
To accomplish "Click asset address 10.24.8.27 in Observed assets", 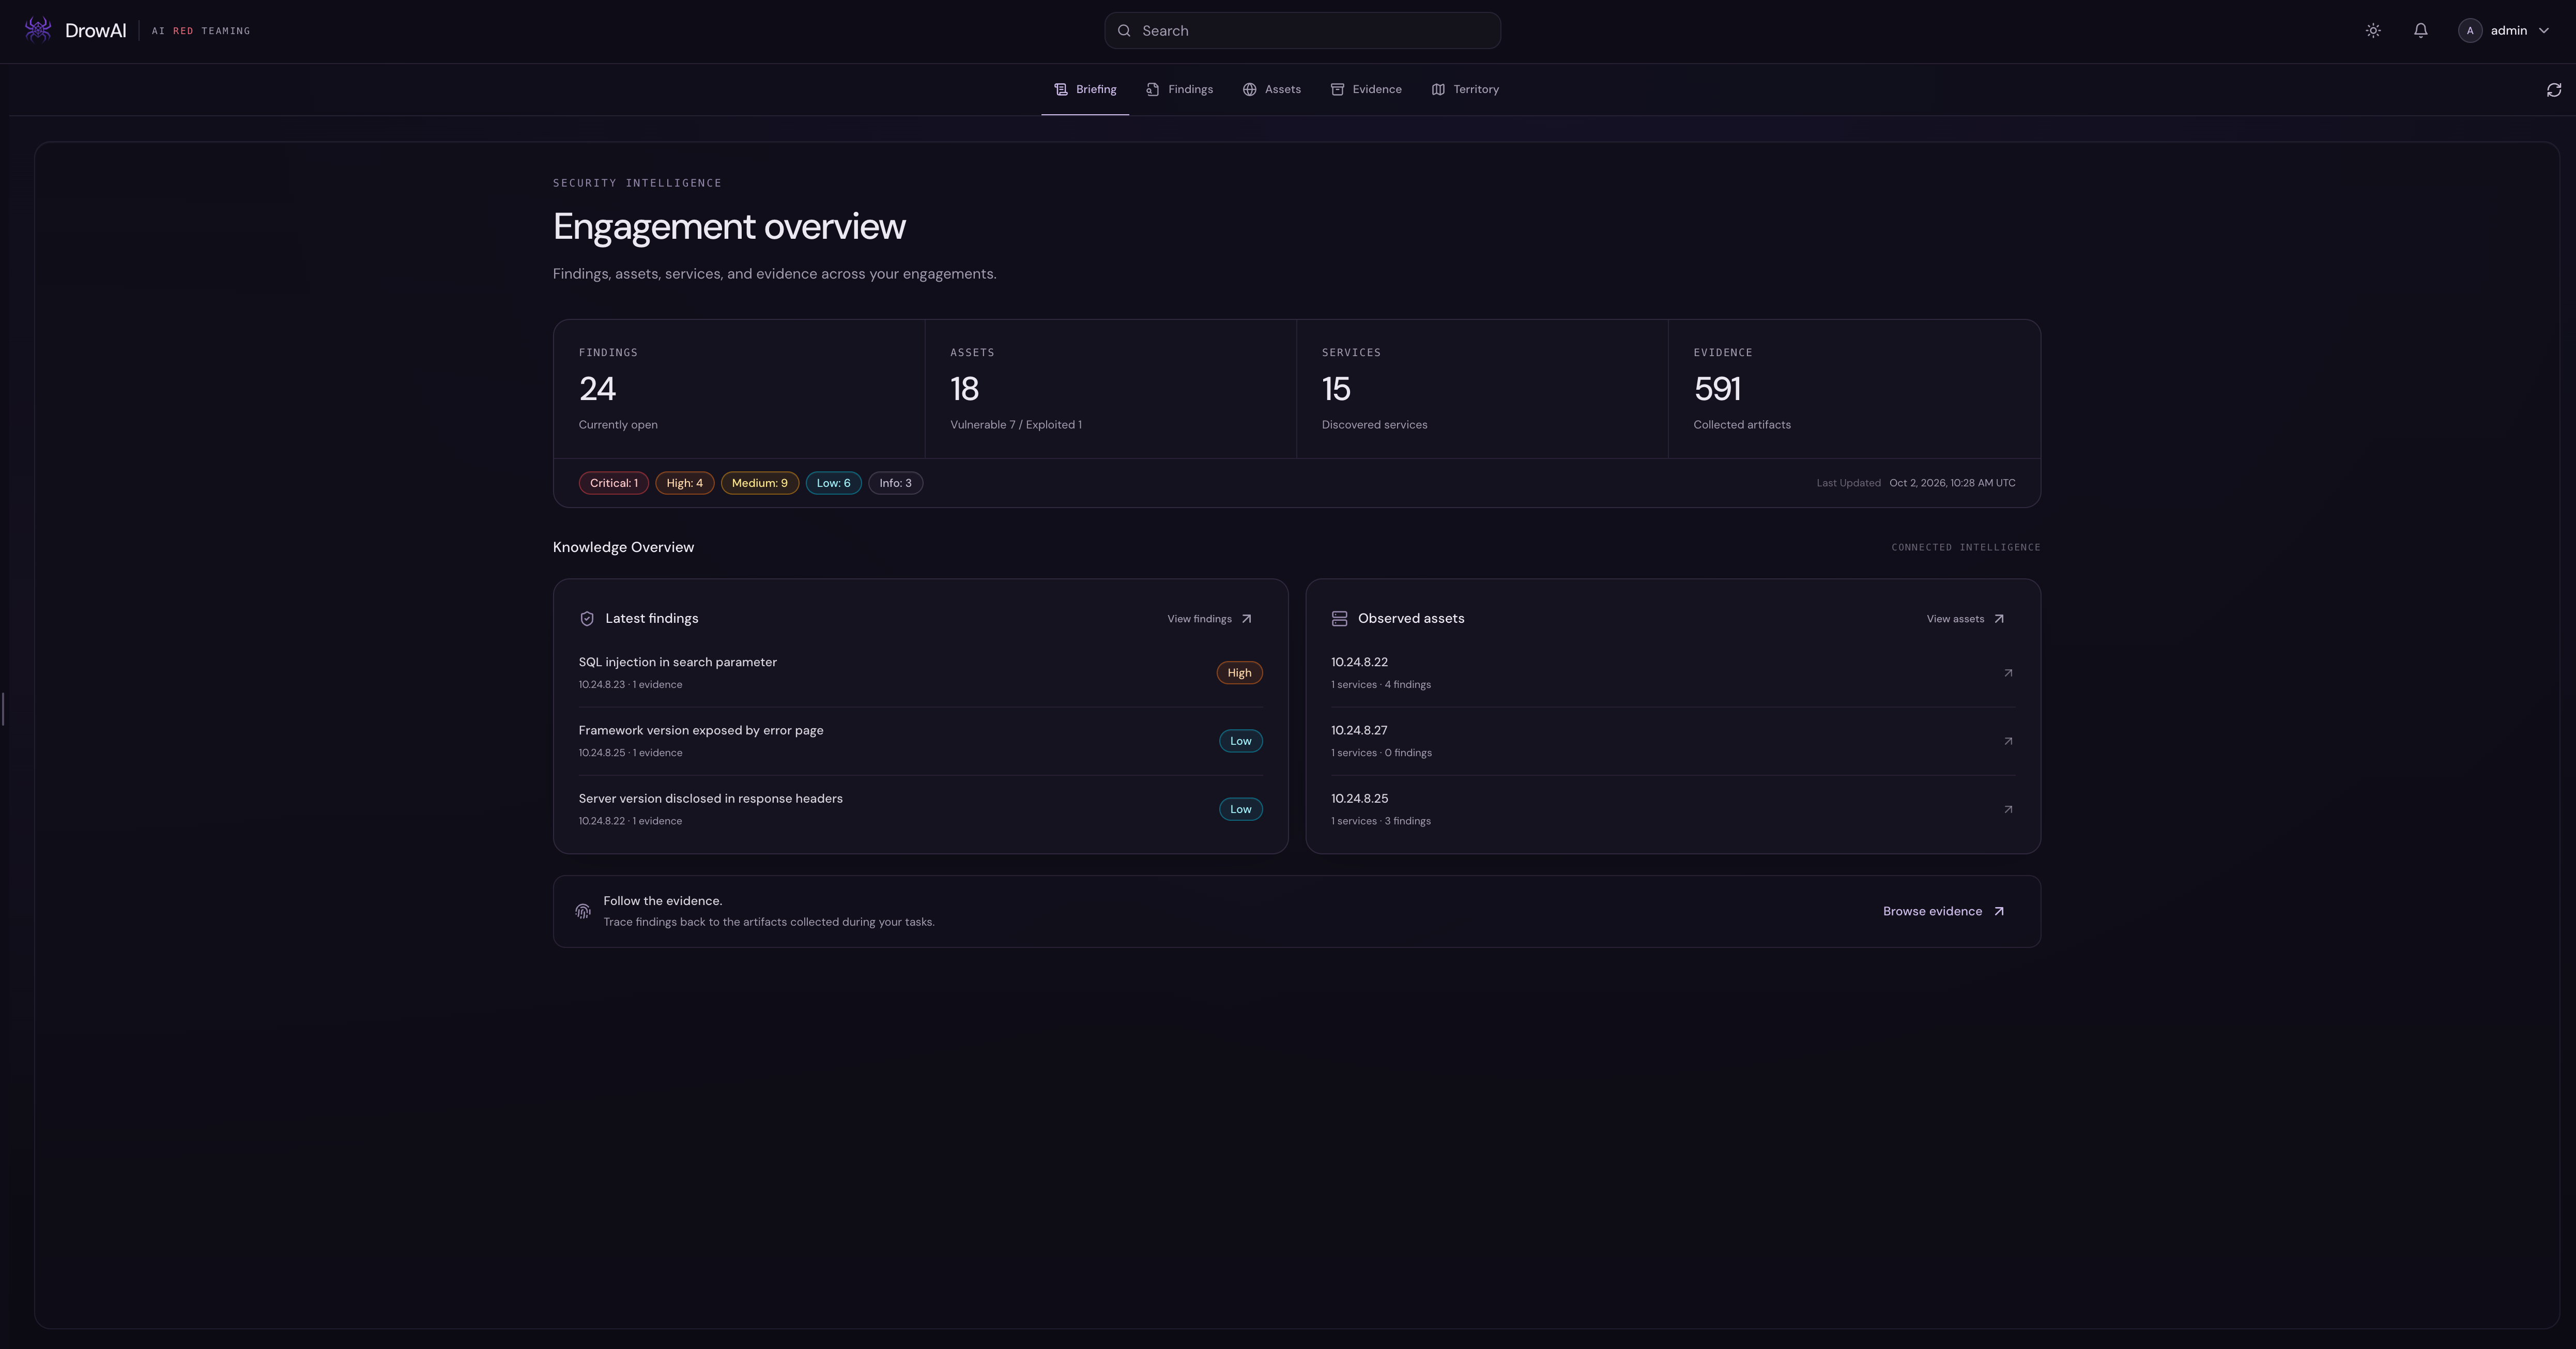I will click(1359, 731).
